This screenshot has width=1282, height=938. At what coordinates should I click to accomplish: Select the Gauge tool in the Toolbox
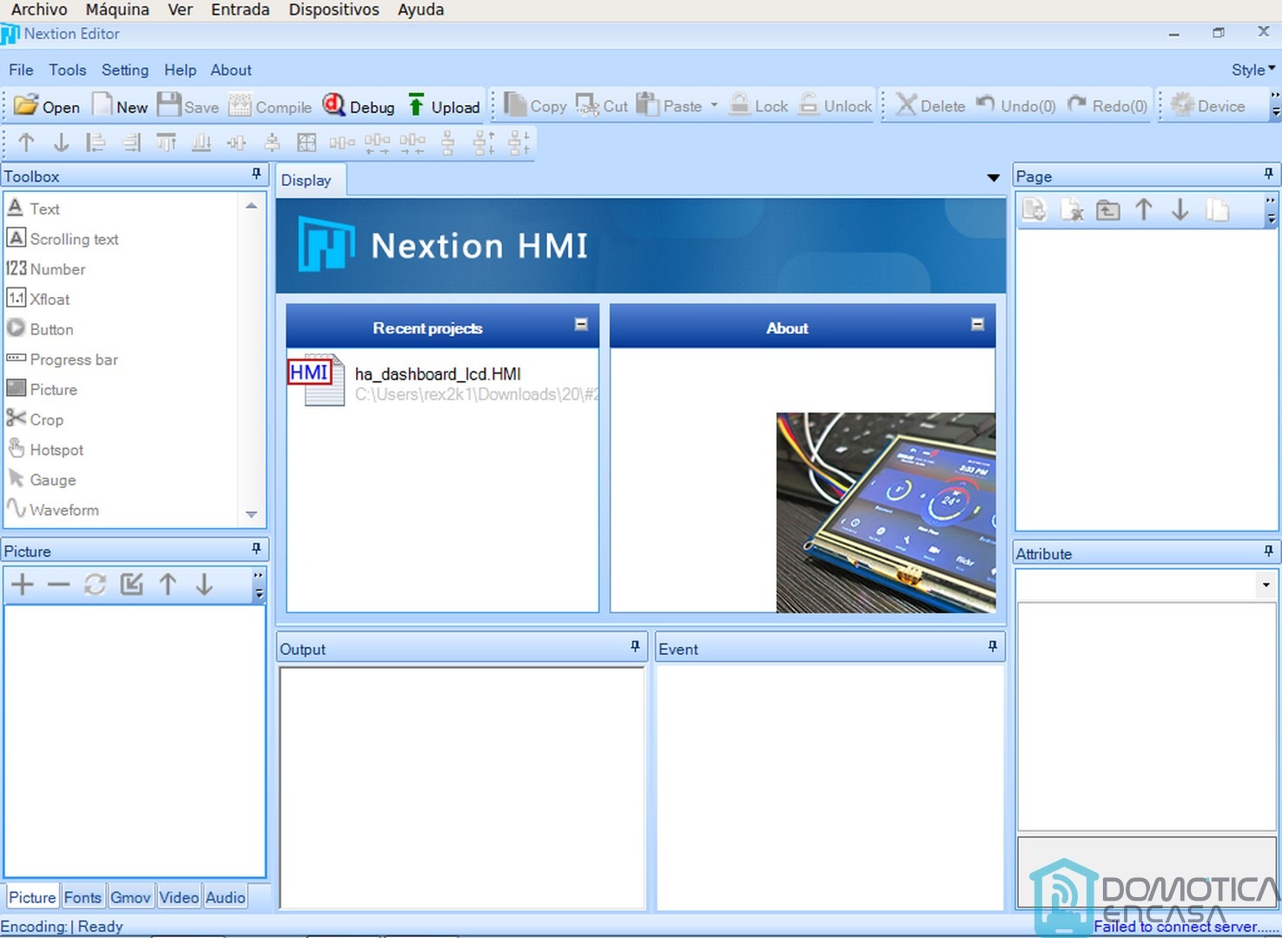coord(51,479)
